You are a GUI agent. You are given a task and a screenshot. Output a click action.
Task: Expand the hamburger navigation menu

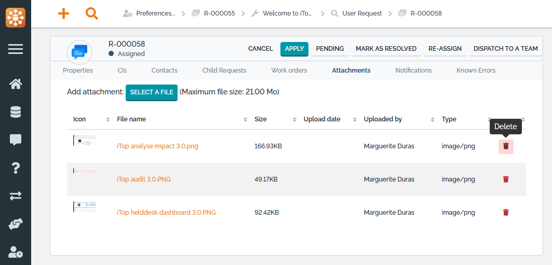[x=16, y=49]
